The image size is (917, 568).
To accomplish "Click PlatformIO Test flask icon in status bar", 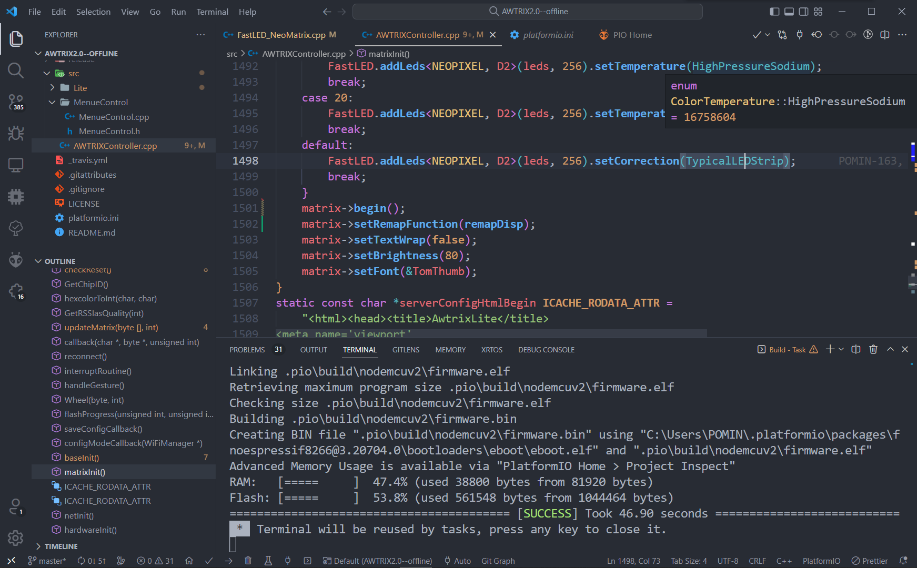I will pyautogui.click(x=268, y=561).
